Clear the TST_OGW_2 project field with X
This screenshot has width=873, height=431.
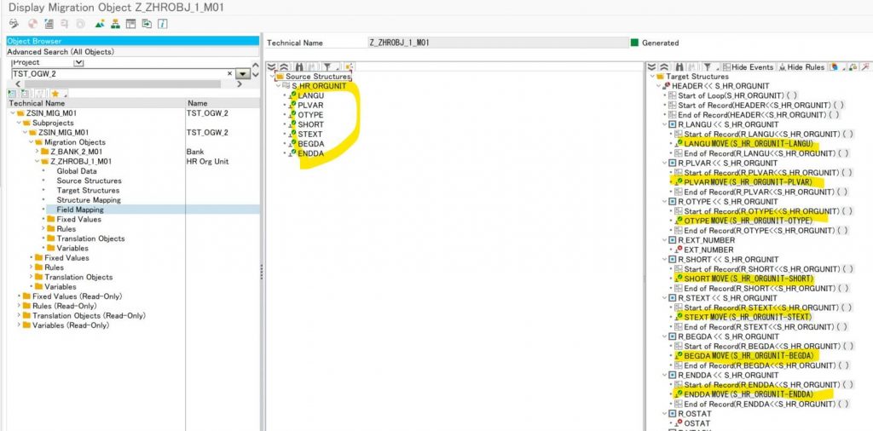229,73
